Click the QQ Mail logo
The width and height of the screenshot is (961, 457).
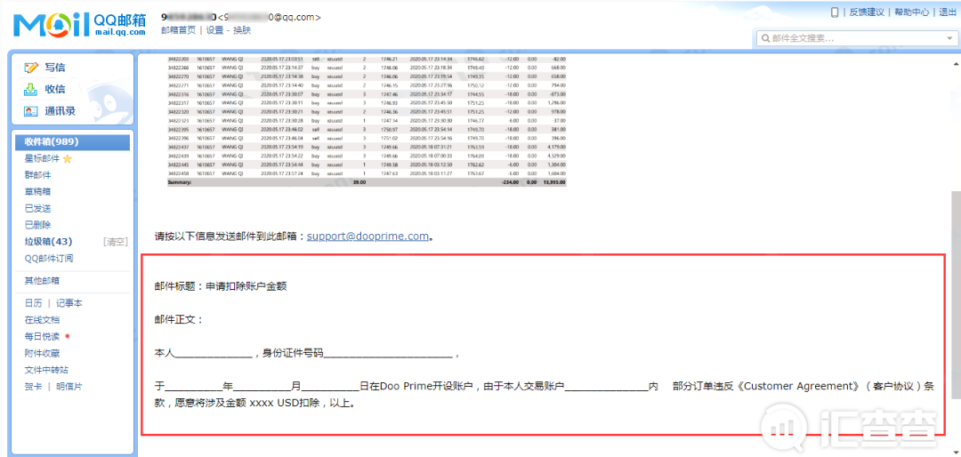(x=81, y=25)
